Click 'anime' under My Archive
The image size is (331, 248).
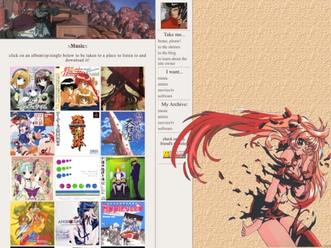[x=163, y=116]
